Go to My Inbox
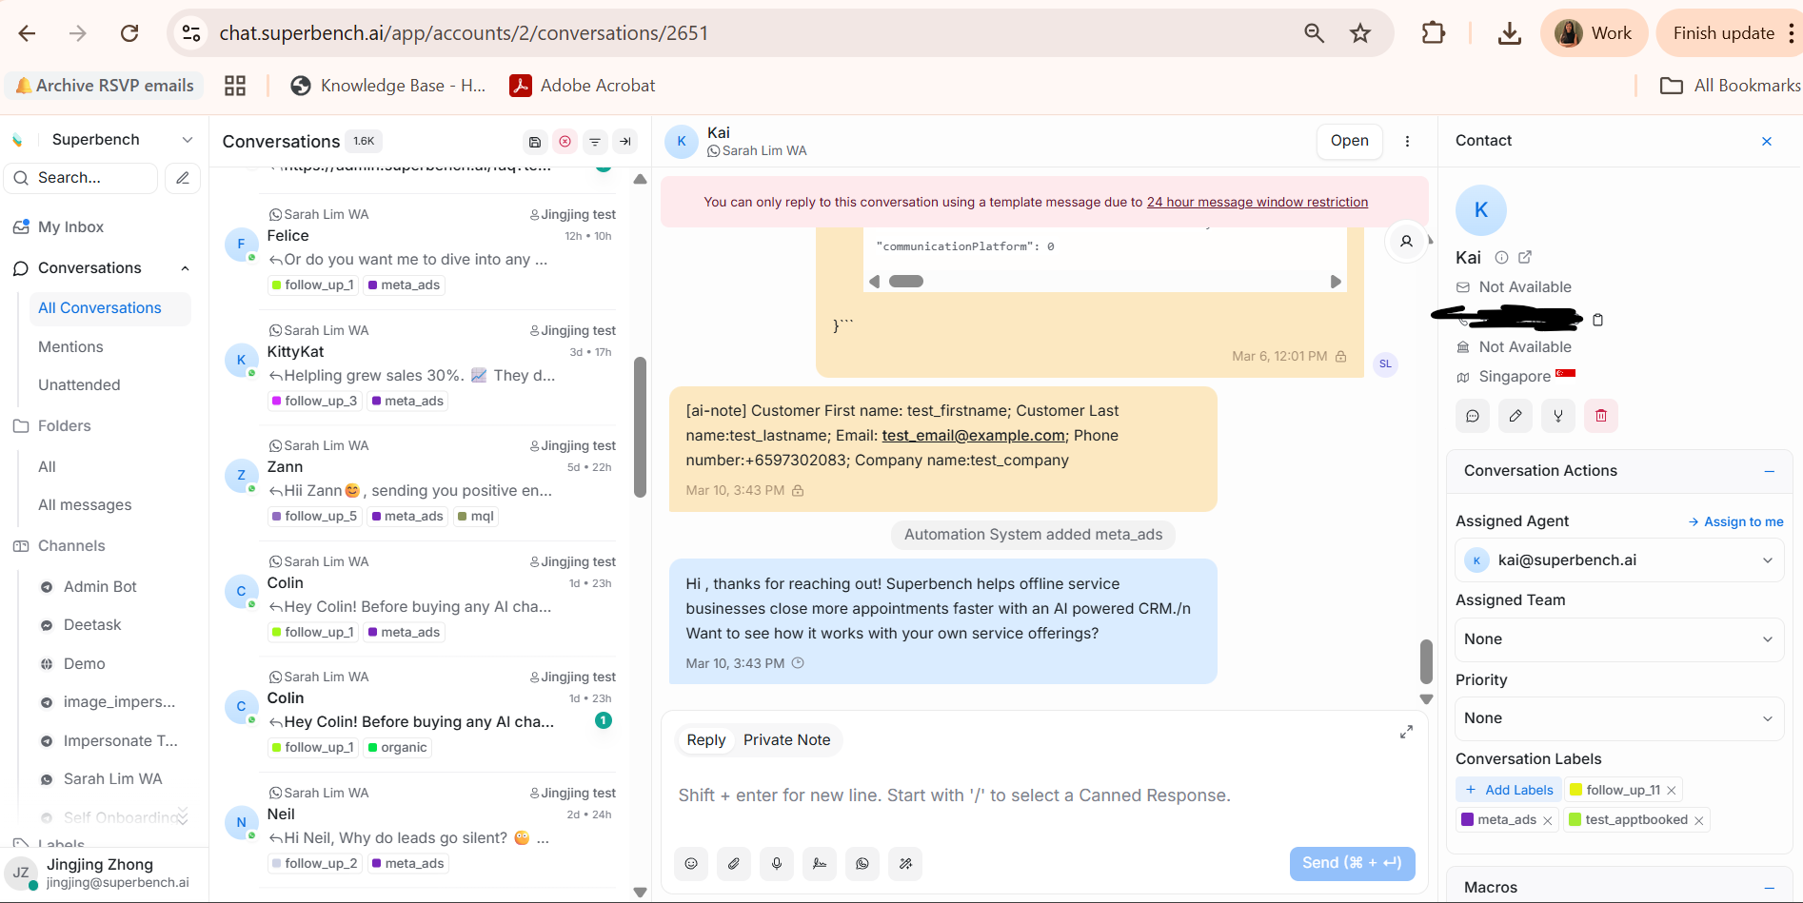 click(70, 227)
